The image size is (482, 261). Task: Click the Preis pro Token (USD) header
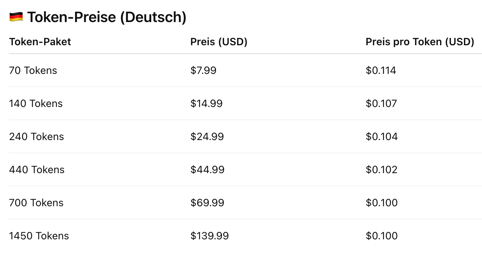pos(420,42)
